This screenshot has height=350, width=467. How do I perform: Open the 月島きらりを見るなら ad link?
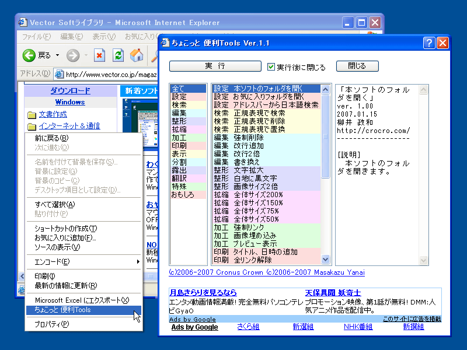(x=203, y=293)
